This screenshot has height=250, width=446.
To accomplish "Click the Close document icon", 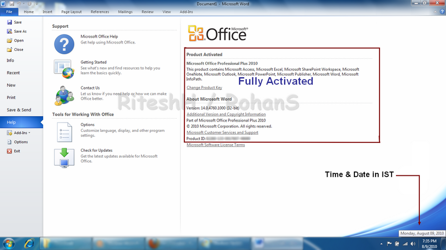I will click(x=9, y=49).
